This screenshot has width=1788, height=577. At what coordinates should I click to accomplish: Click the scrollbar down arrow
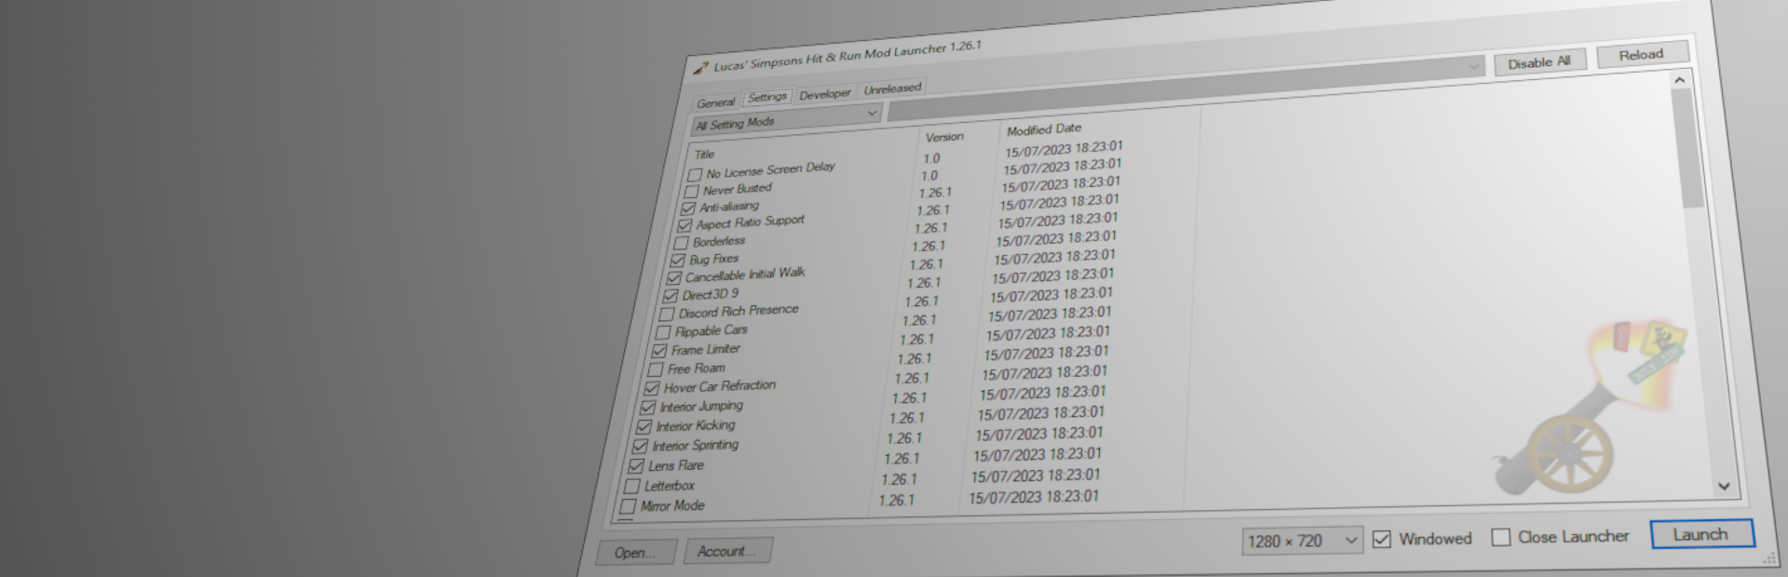(x=1724, y=486)
